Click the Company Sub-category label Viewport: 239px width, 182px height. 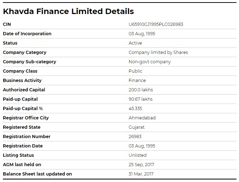29,62
